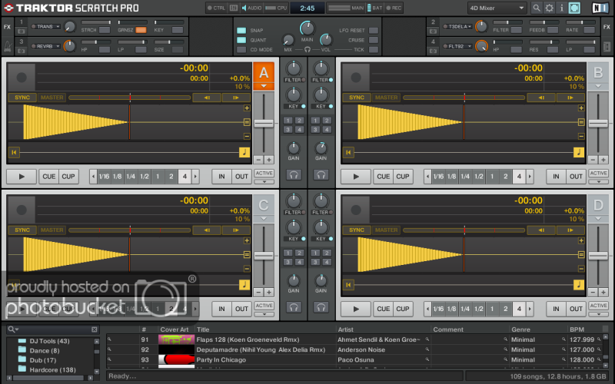Zoom in deck A waveform plus icon
The image size is (615, 384).
point(247,108)
